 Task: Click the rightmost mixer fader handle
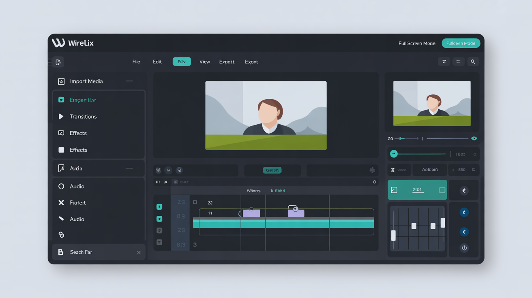pyautogui.click(x=443, y=222)
